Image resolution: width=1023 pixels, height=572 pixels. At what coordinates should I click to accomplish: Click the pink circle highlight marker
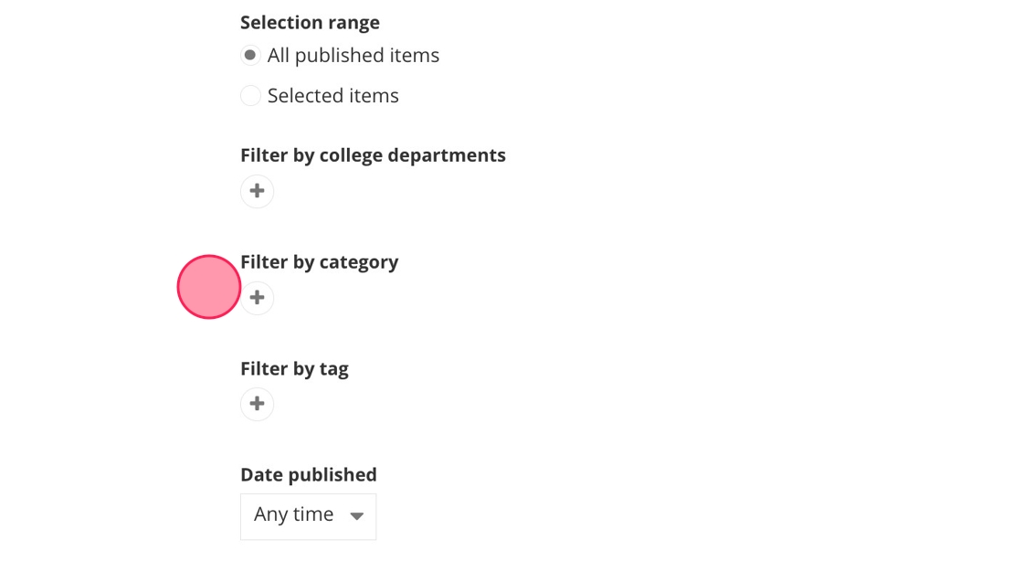(x=209, y=287)
